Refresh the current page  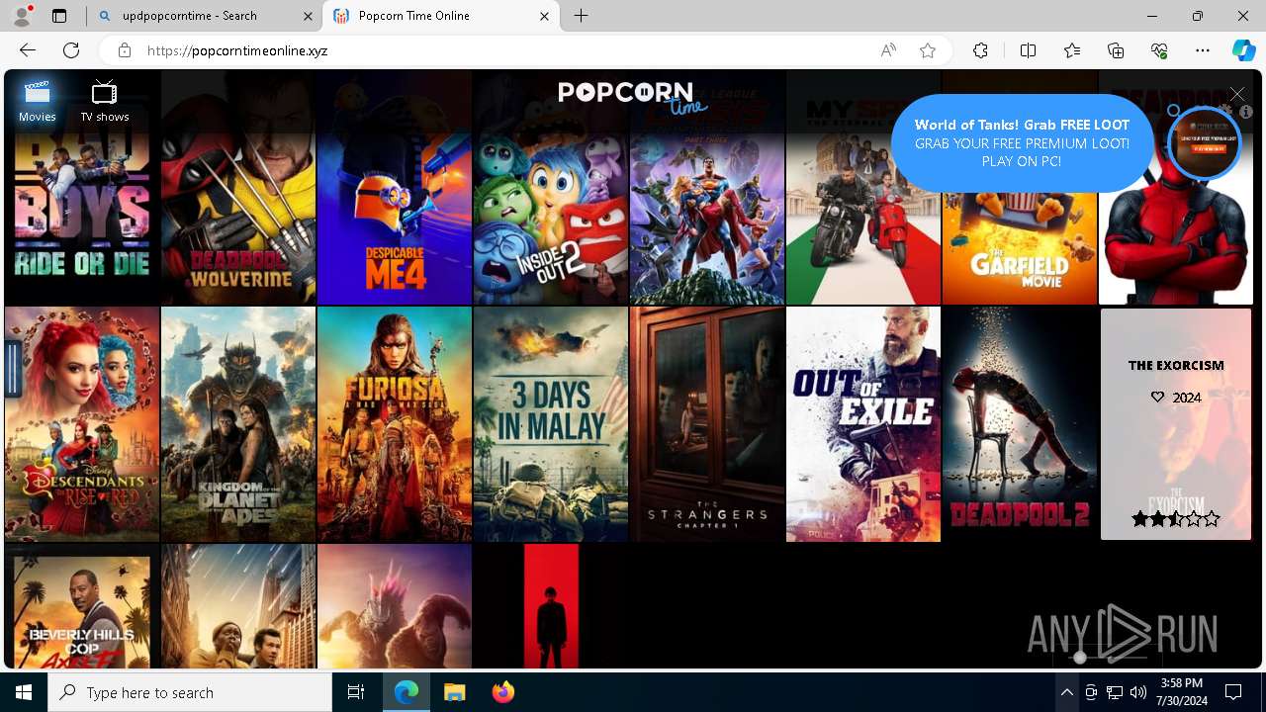[x=71, y=50]
